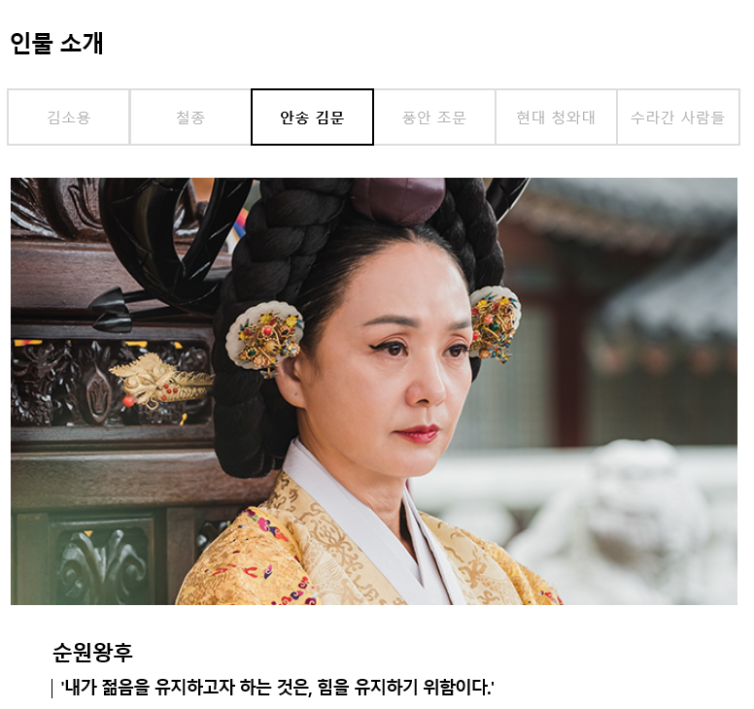Open the 현대 청와대 tab

tap(556, 117)
